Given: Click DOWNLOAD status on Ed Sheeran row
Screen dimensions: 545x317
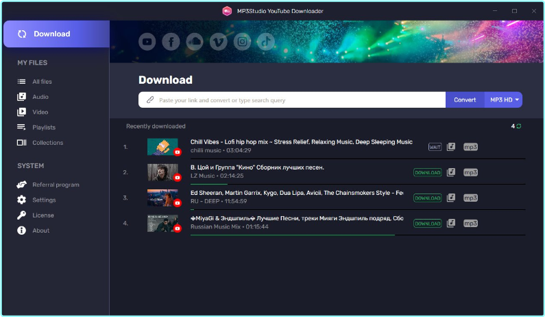Looking at the screenshot, I should tap(428, 198).
